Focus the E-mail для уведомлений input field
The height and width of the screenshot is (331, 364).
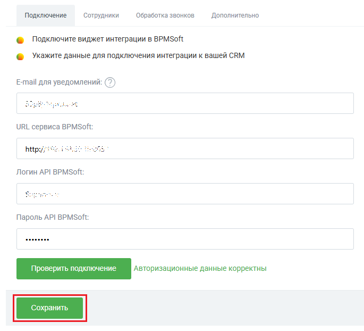(185, 103)
